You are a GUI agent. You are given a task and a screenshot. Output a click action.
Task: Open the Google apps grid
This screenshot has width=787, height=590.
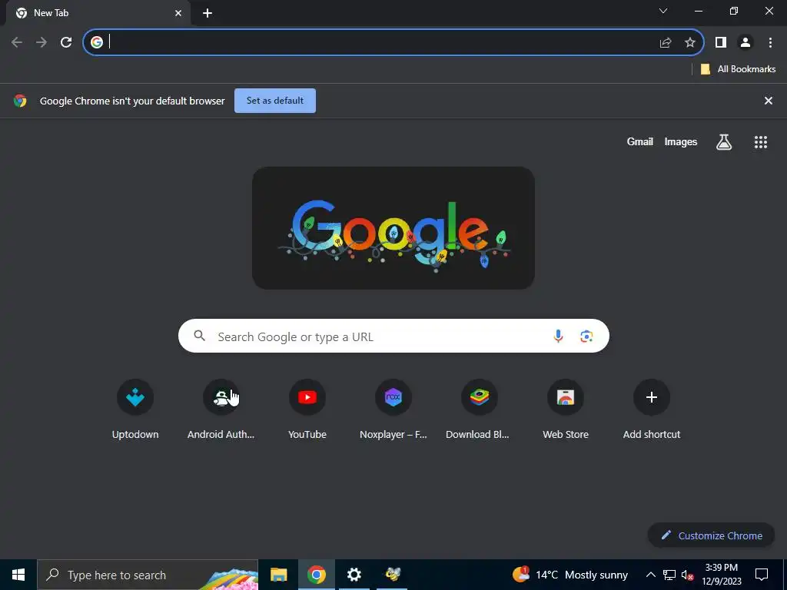tap(761, 142)
